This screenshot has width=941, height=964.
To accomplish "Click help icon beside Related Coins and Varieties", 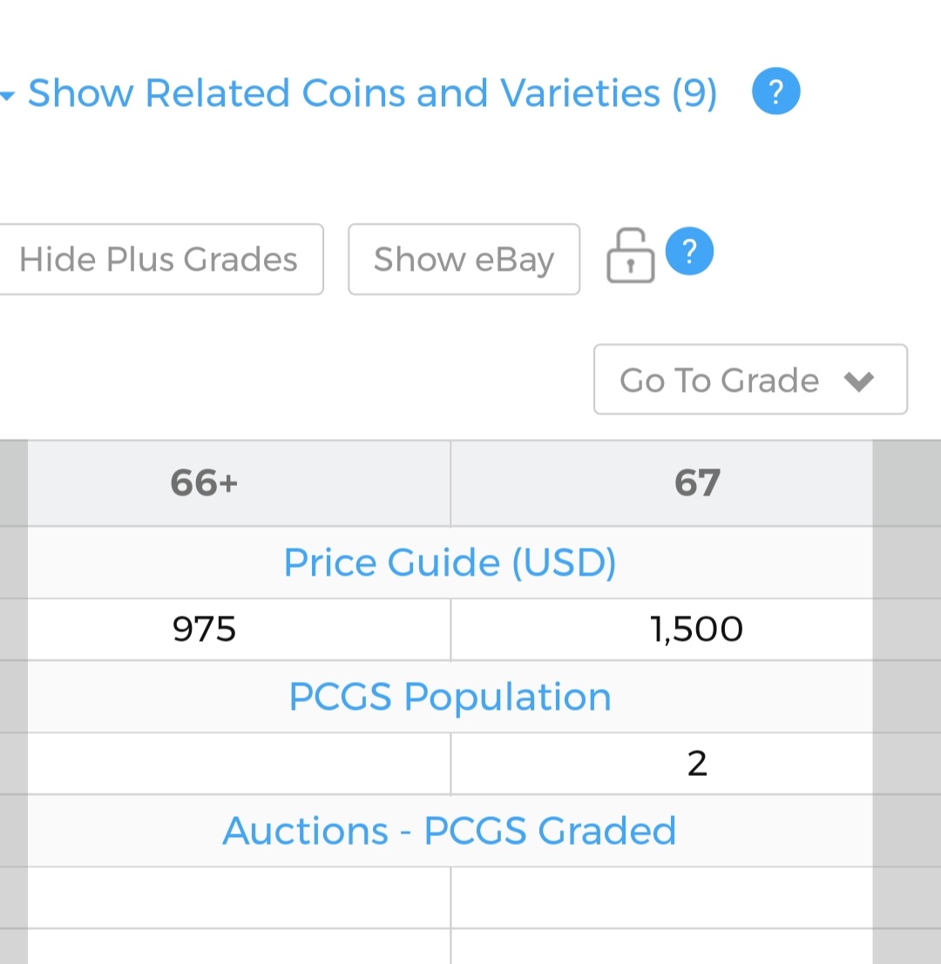I will tap(775, 91).
